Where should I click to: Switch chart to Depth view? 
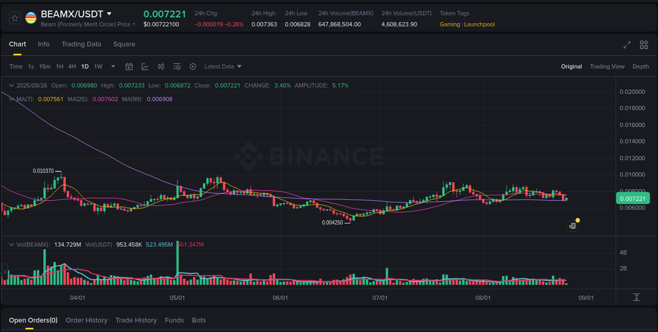tap(641, 66)
